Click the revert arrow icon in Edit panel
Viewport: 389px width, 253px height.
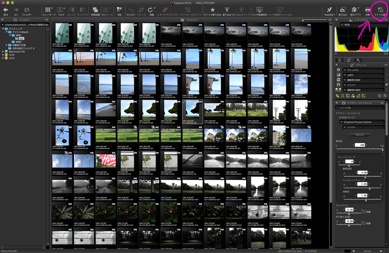click(x=385, y=96)
